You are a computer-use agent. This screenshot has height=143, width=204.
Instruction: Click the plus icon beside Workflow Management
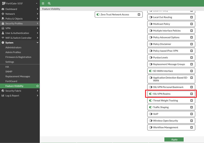click(x=191, y=127)
